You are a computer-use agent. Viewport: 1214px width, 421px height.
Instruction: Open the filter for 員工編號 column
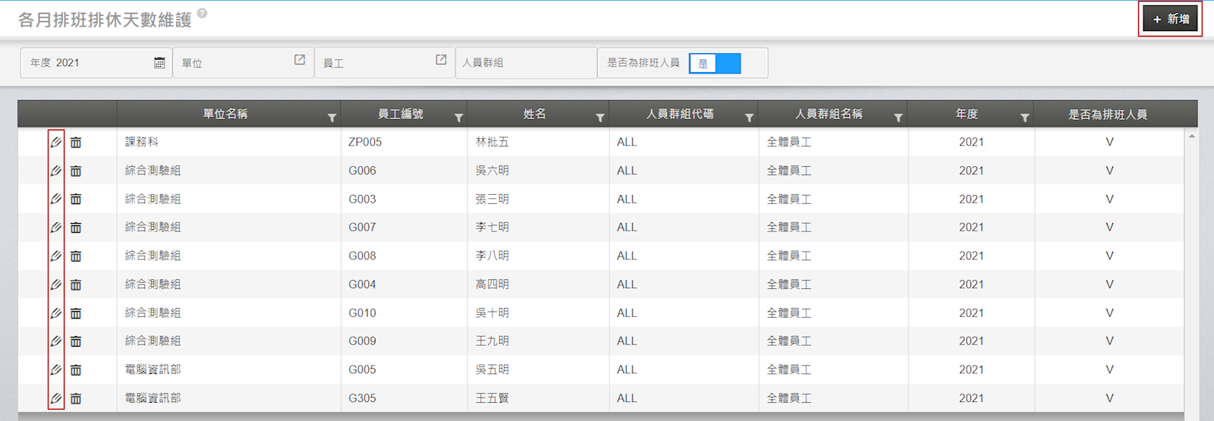(x=458, y=118)
